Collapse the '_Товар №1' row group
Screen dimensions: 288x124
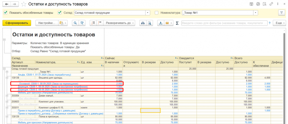point(7,72)
